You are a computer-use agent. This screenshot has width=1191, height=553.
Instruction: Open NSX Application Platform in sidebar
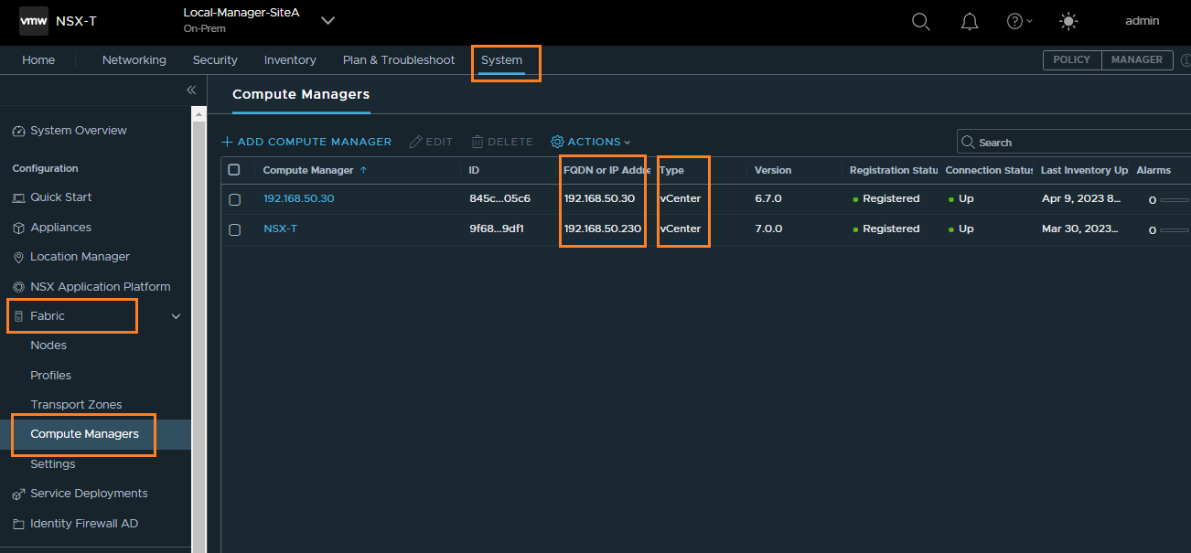(101, 287)
